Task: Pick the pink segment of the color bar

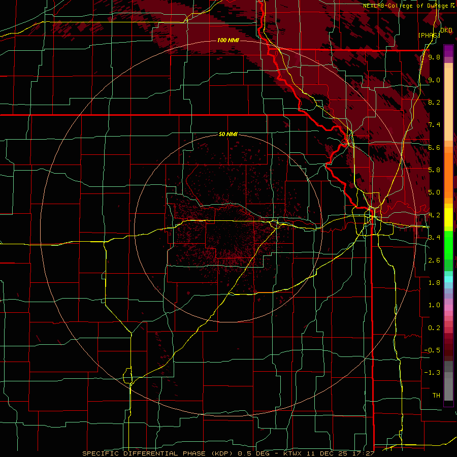Action: point(448,308)
